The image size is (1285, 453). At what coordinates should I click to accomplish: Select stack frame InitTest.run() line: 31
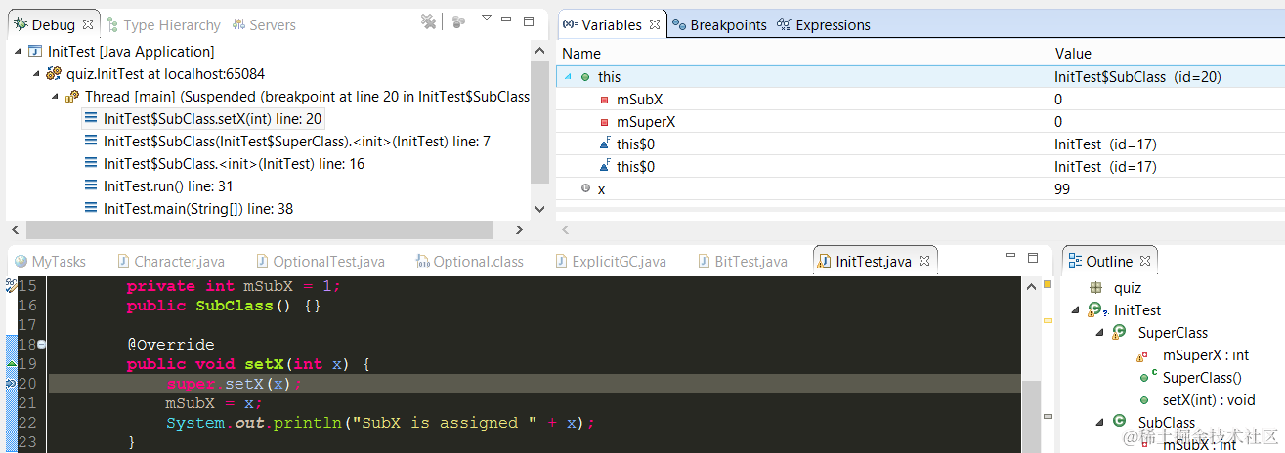pos(157,186)
